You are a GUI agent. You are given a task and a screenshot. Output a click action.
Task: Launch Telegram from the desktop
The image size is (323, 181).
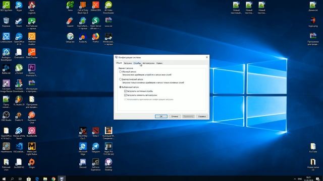click(x=95, y=147)
